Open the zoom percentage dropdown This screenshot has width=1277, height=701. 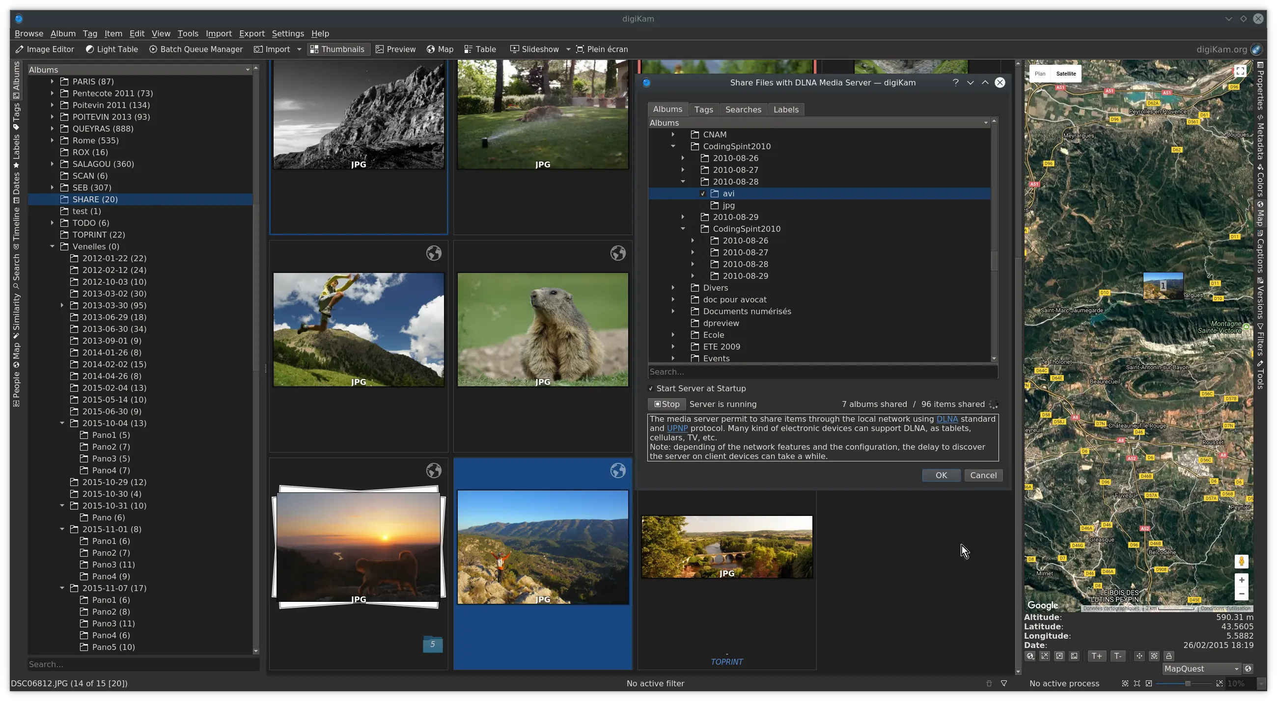tap(1261, 683)
